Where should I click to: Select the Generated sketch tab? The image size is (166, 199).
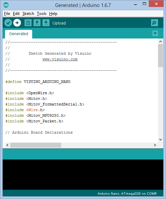tap(19, 34)
